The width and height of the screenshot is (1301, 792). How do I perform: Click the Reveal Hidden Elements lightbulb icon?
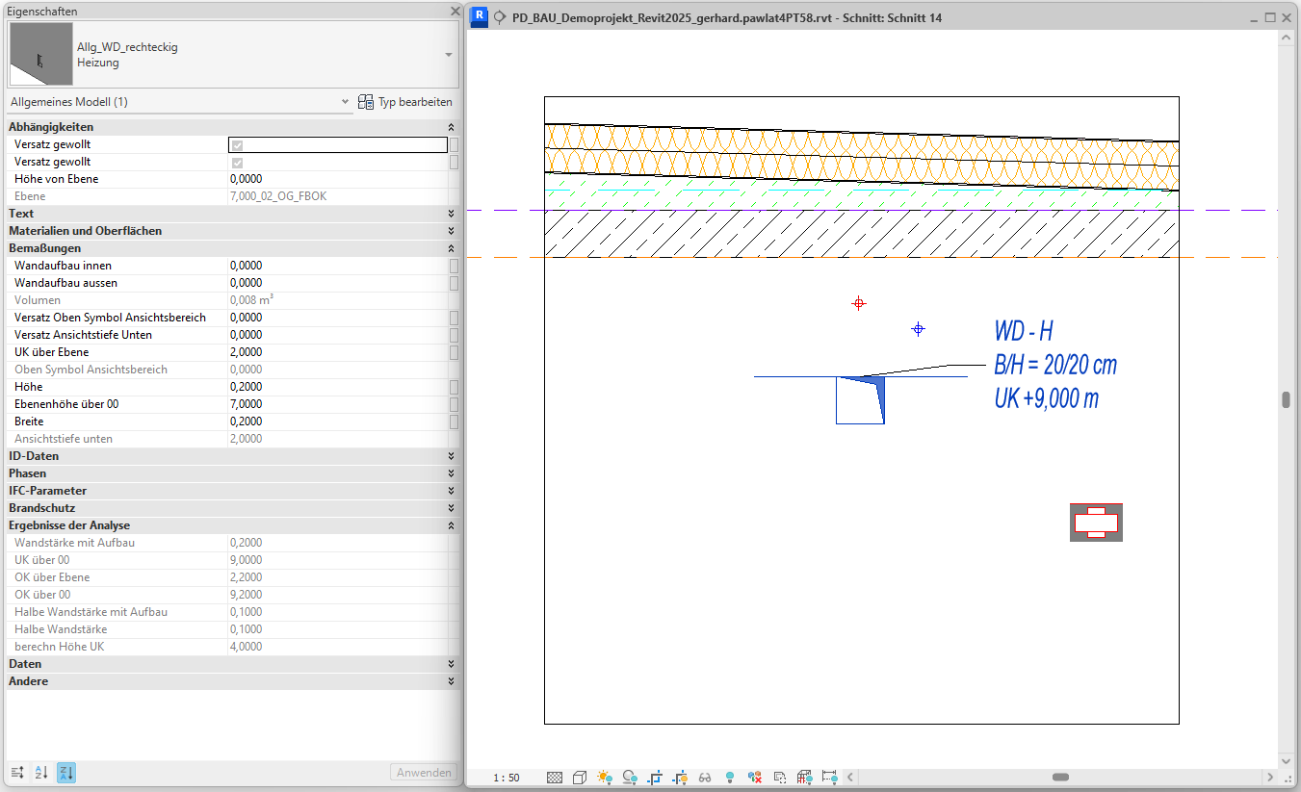coord(730,777)
